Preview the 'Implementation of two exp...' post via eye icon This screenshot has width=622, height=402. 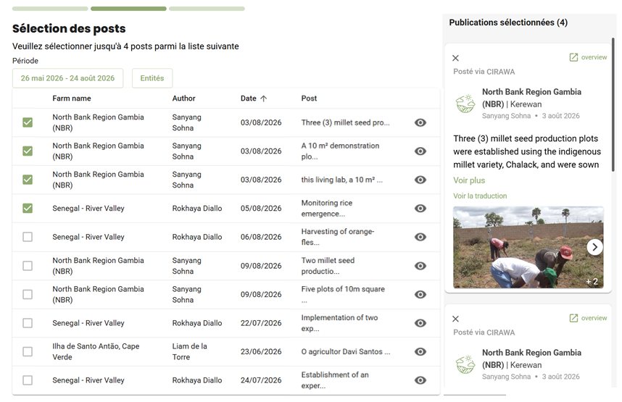420,323
